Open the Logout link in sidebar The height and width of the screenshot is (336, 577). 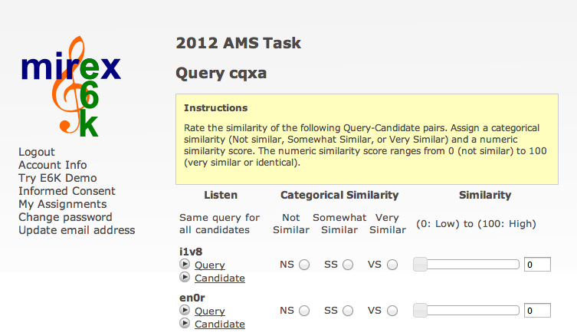[37, 152]
